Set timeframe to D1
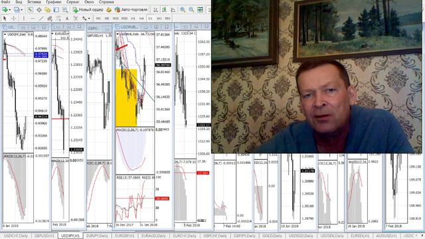This screenshot has width=425, height=239. pyautogui.click(x=151, y=19)
